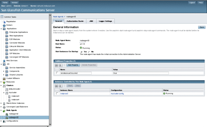Viewport: 207px width, 127px height.
Task: Expand the Stand-Alone Instances node
Action: tap(1, 103)
